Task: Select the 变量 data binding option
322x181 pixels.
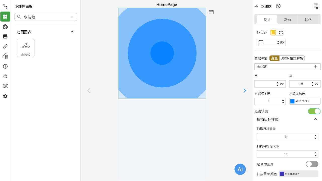Action: pyautogui.click(x=274, y=58)
